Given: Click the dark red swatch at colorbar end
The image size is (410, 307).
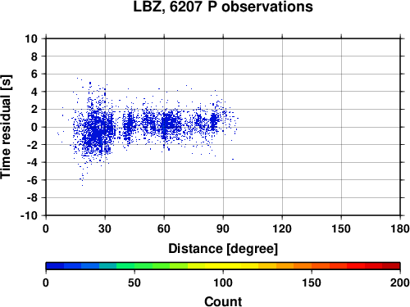Looking at the screenshot, I should pyautogui.click(x=391, y=265).
